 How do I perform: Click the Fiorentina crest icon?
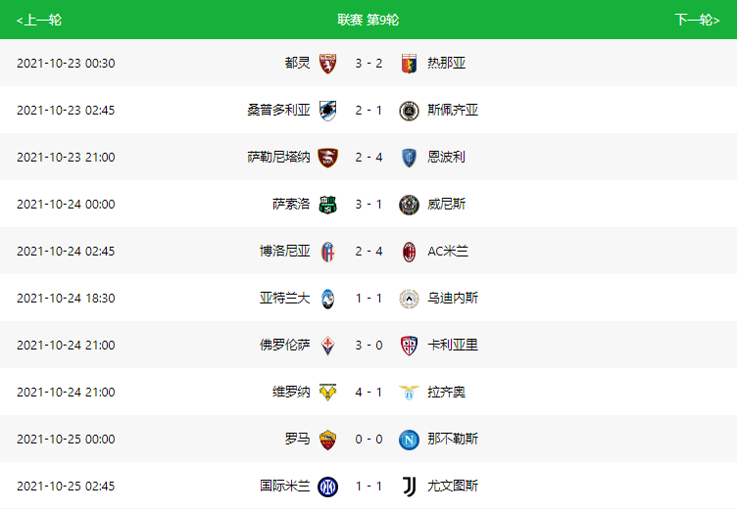coord(327,346)
